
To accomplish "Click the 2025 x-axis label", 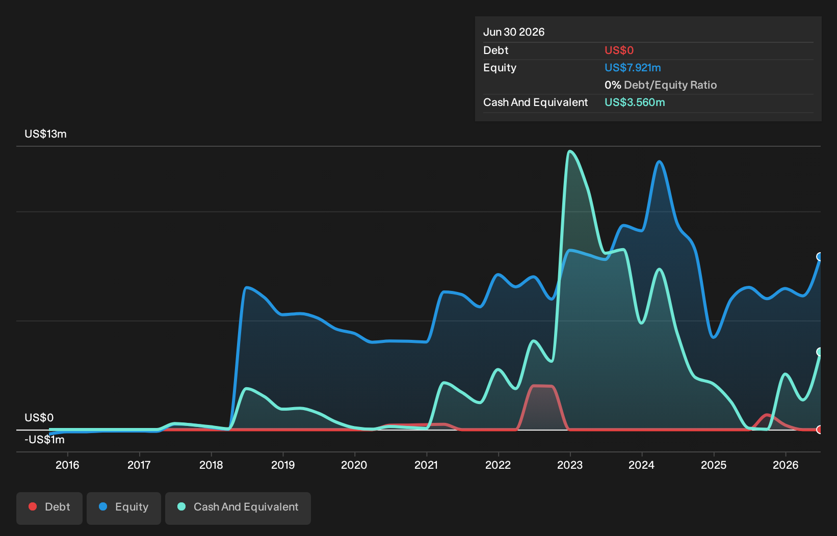I will coord(714,465).
